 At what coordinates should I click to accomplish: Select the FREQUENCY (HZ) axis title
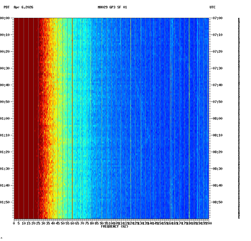coord(115,226)
